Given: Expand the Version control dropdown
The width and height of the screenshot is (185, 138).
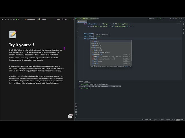Looking at the screenshot, I should 95,18.
